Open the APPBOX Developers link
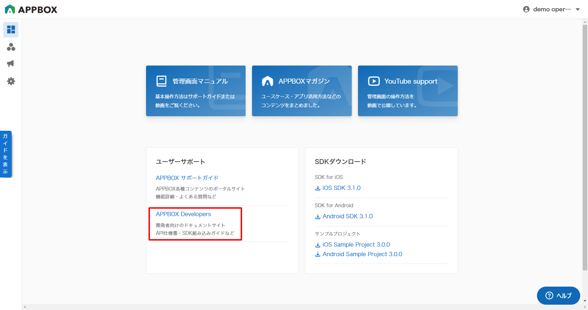Image resolution: width=588 pixels, height=310 pixels. 183,214
